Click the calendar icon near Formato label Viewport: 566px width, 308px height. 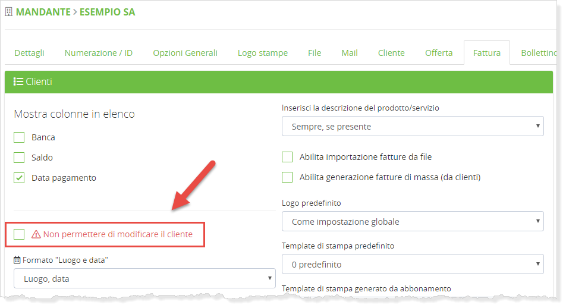pos(17,260)
